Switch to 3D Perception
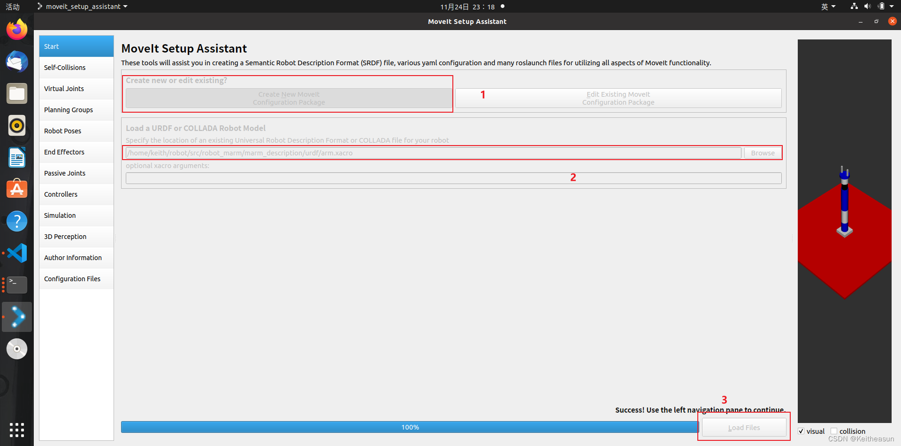The width and height of the screenshot is (901, 446). (76, 237)
